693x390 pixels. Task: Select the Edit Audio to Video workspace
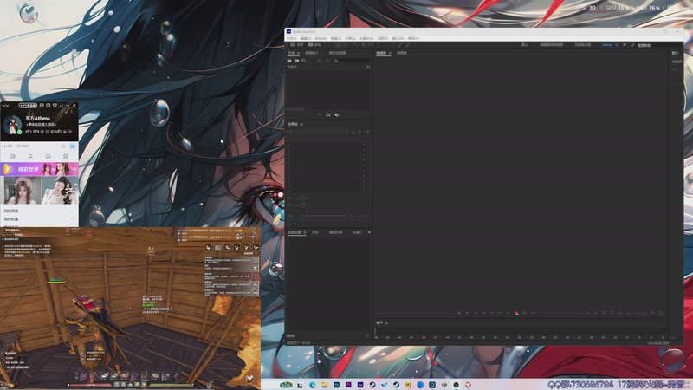click(x=552, y=45)
